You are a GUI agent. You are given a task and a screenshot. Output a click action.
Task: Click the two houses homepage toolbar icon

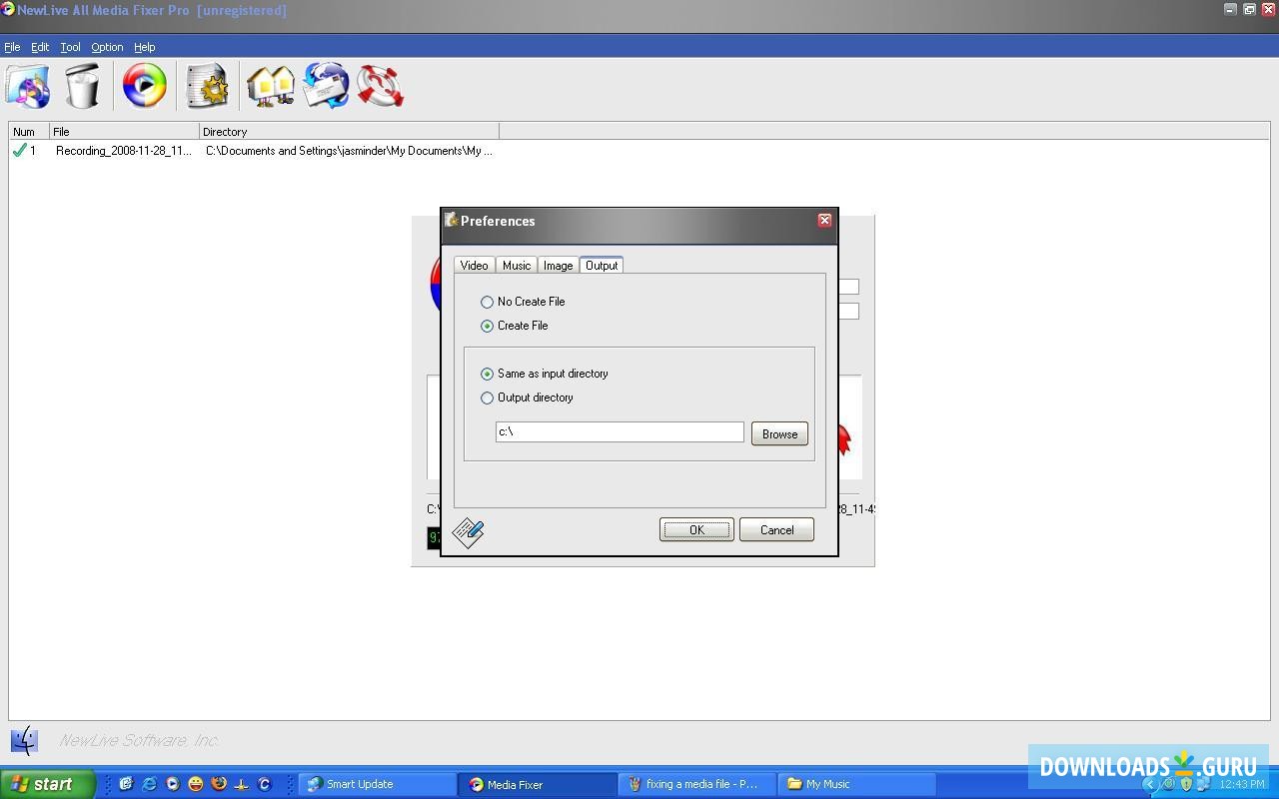click(x=270, y=86)
